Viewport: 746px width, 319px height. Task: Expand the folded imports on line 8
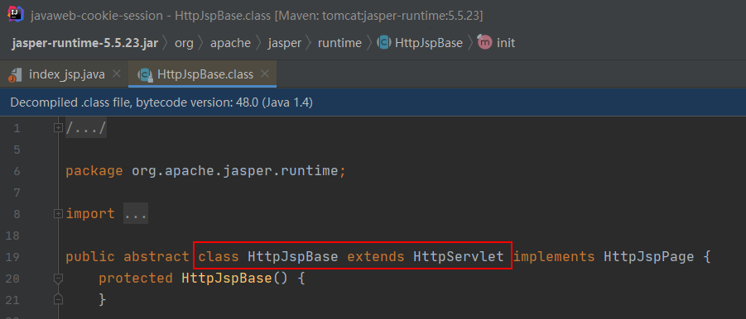pos(58,214)
